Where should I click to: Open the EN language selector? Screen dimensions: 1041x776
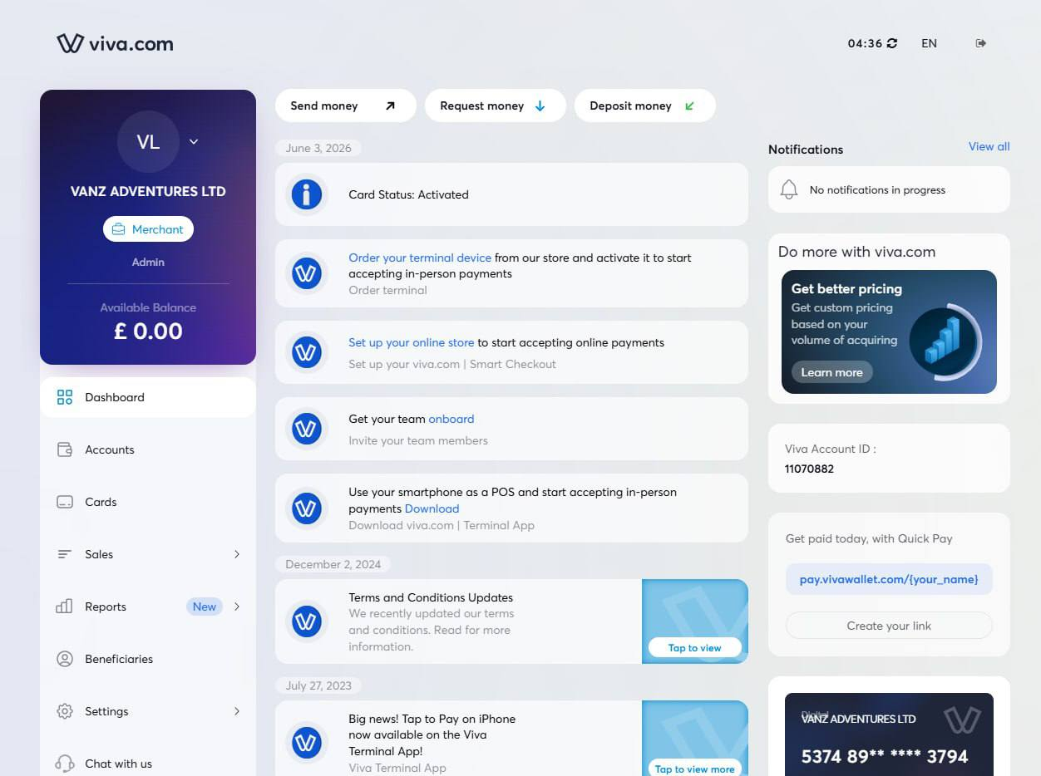(929, 43)
